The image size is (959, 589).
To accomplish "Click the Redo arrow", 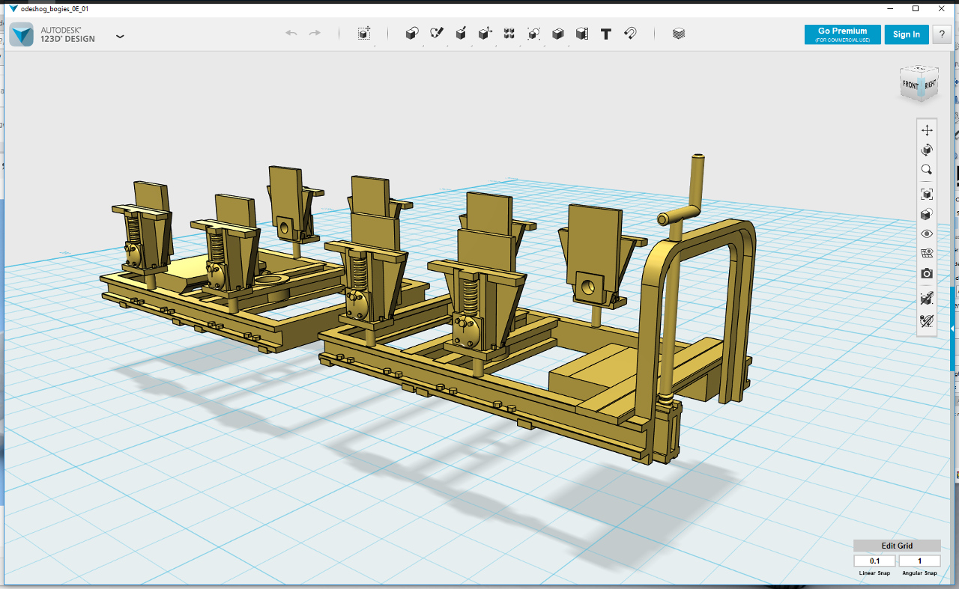I will pyautogui.click(x=315, y=34).
